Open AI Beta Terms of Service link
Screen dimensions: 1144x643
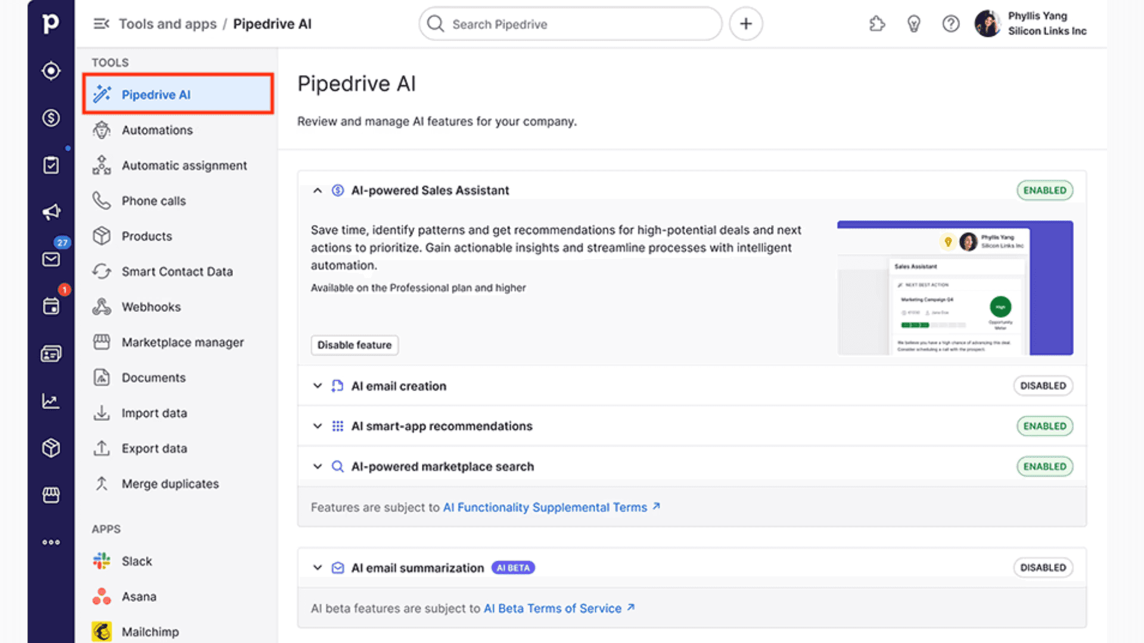coord(559,608)
